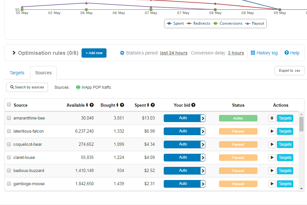The image size is (307, 205).
Task: Open the bid arrow for amaranthine-bee
Action: 203,118
